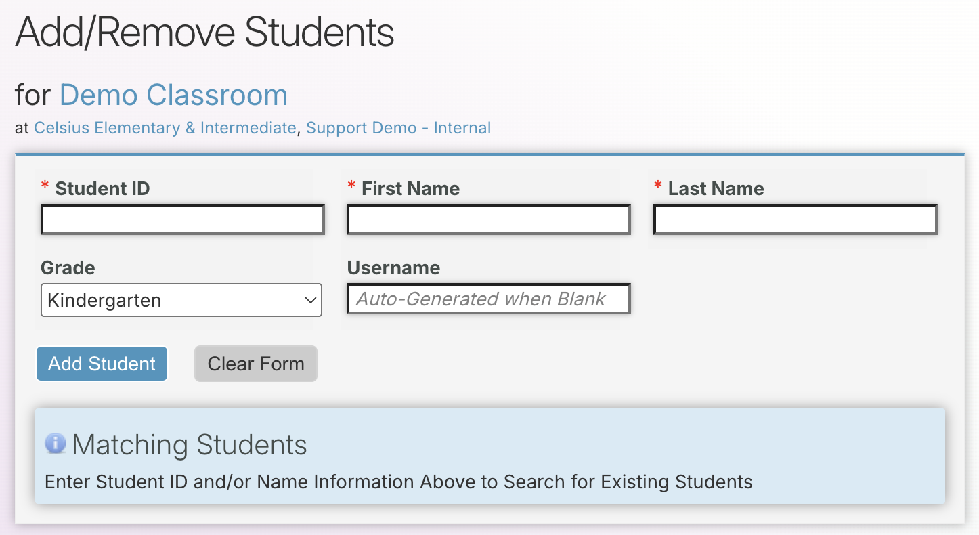Click the Last Name text field

point(793,219)
